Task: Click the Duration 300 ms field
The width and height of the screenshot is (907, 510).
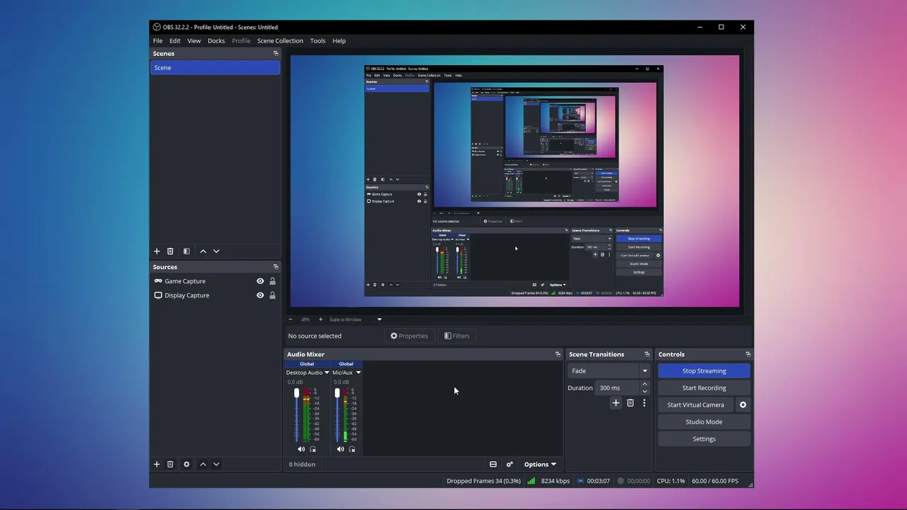Action: (617, 388)
